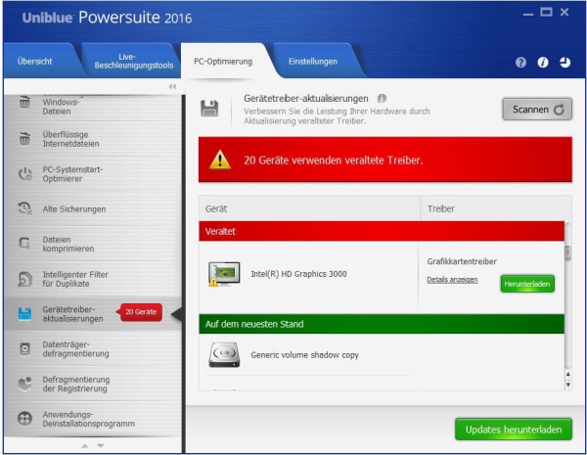
Task: Click the yellow warning triangle icon
Action: pyautogui.click(x=220, y=159)
